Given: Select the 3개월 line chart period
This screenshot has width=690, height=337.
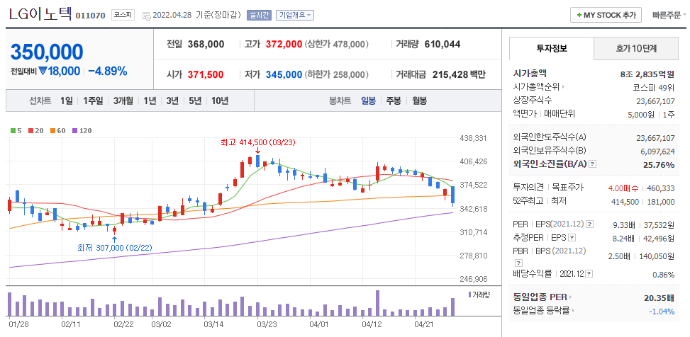Looking at the screenshot, I should point(123,101).
